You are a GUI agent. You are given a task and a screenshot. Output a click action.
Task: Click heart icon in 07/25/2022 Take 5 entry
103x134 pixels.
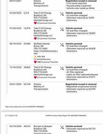tap(35, 39)
